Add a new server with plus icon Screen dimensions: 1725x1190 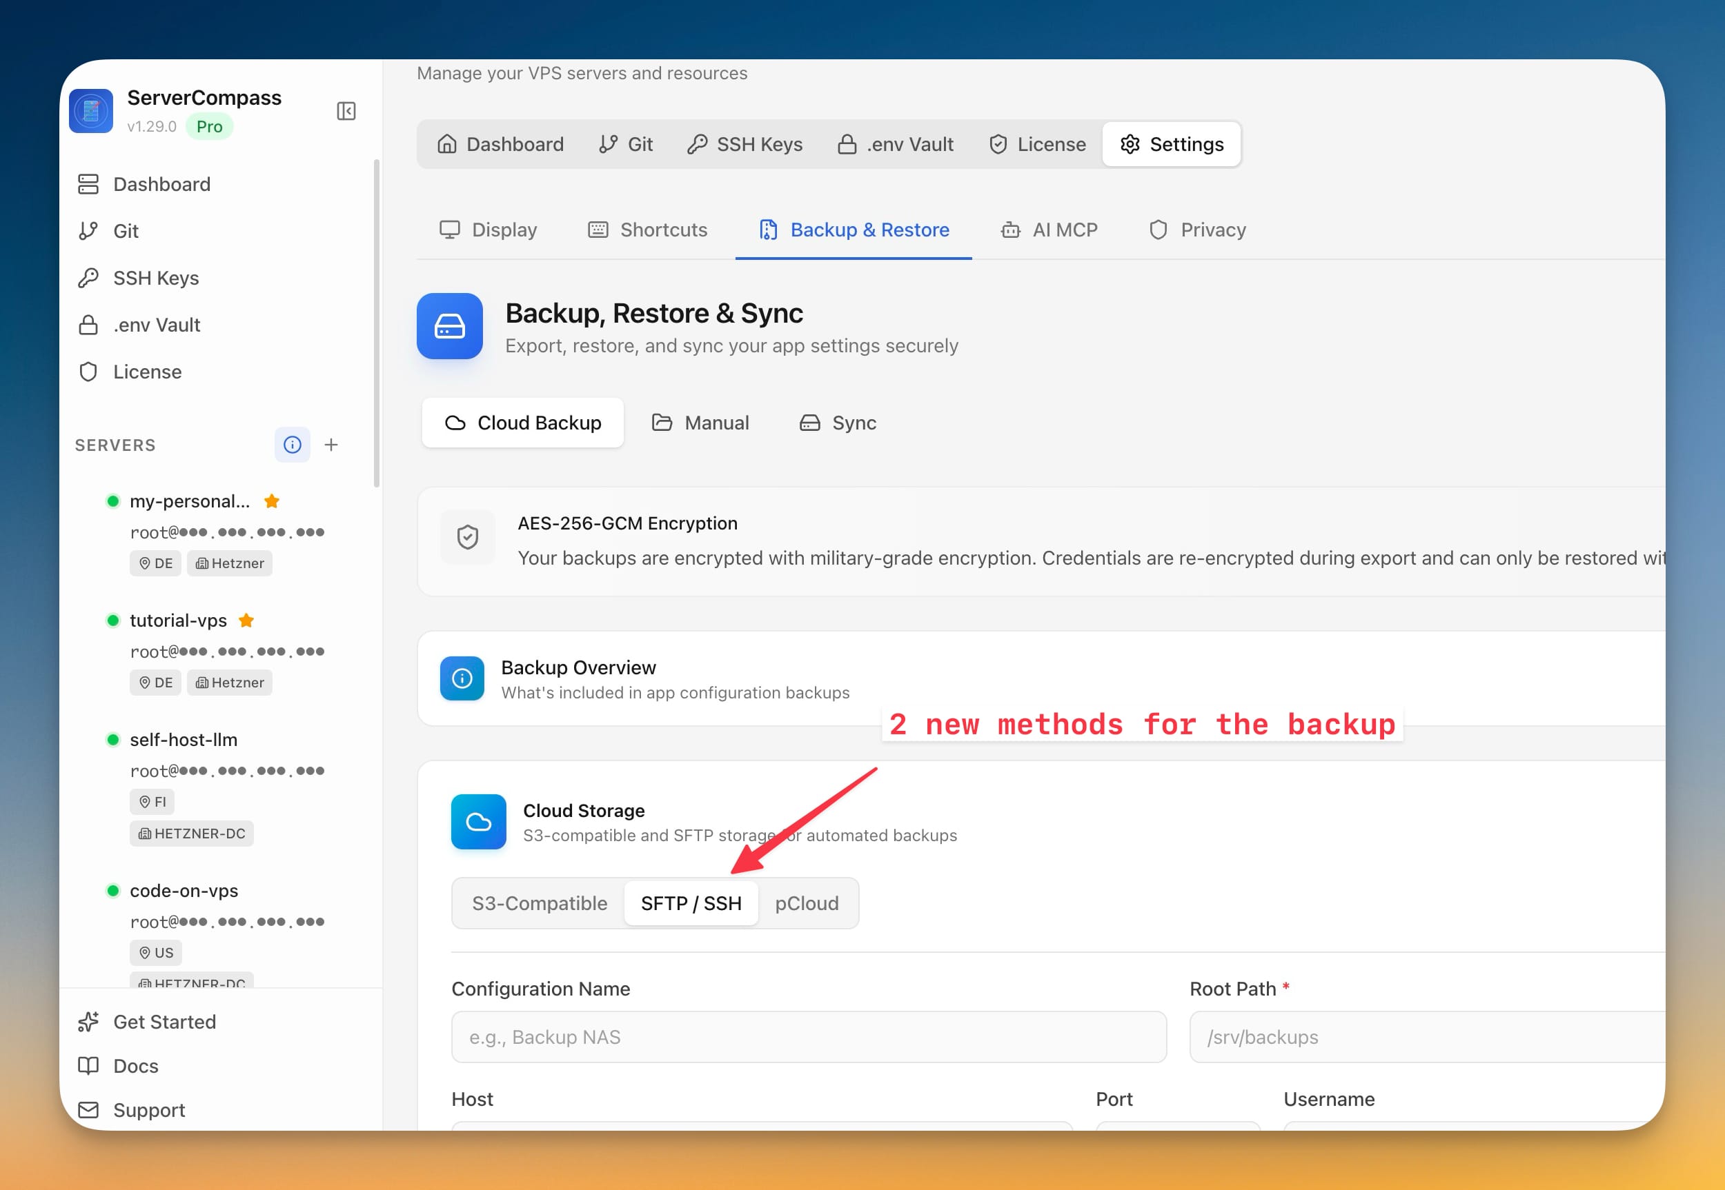331,445
